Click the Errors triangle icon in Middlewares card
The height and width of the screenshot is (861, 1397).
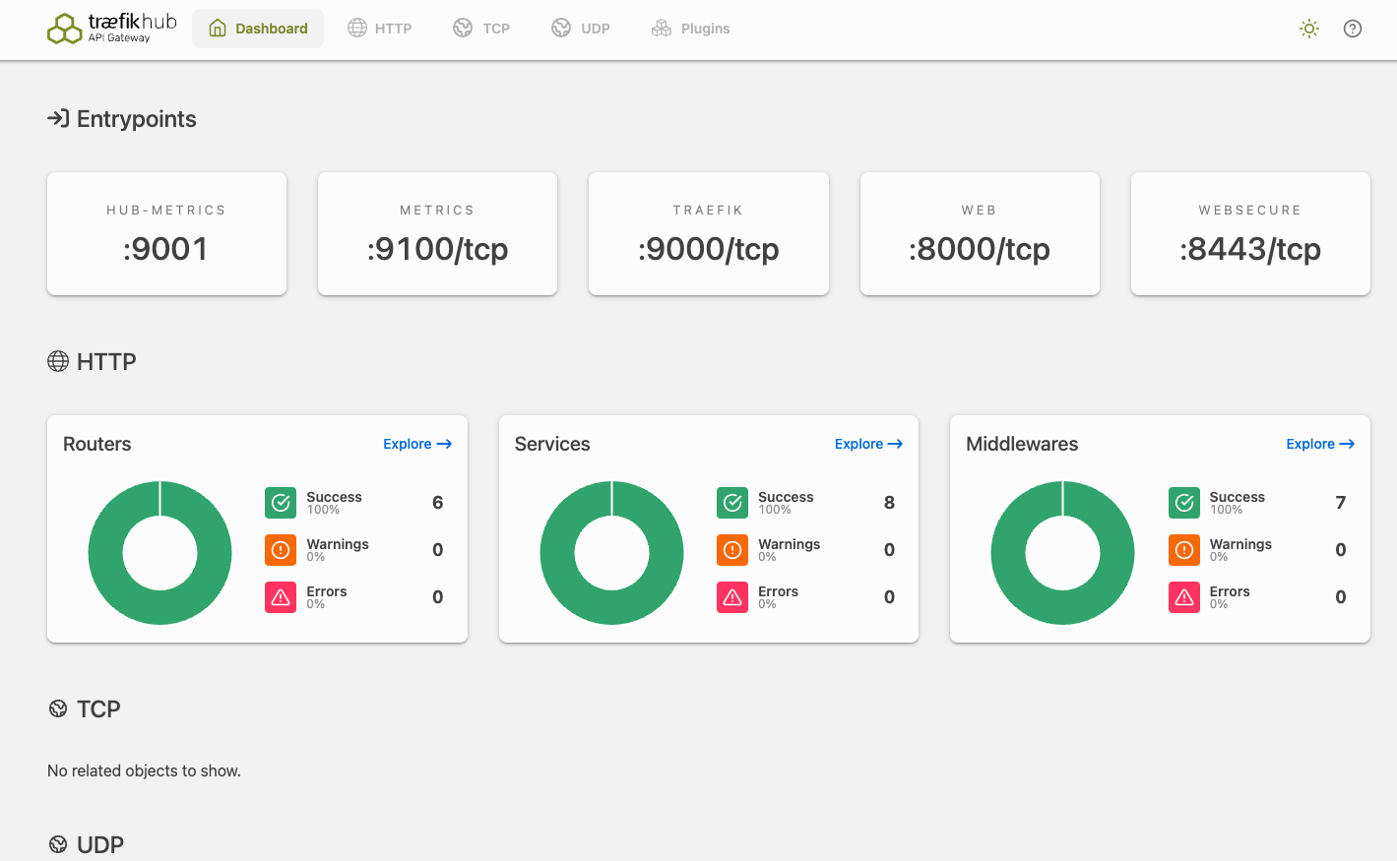(x=1183, y=597)
